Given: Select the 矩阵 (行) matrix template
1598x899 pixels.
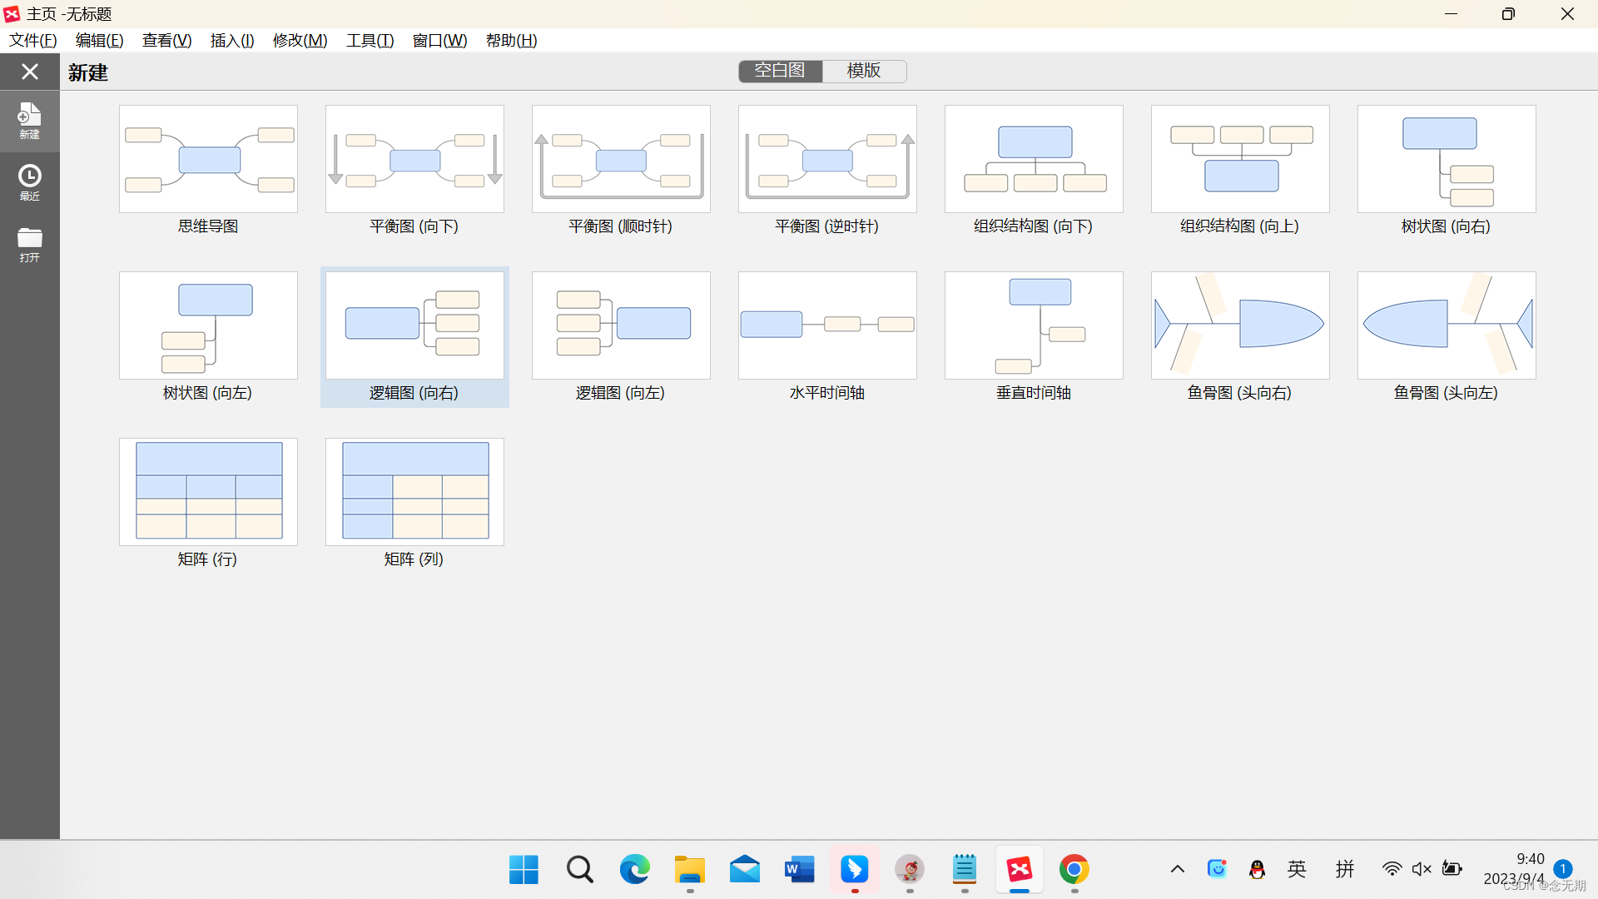Looking at the screenshot, I should [x=208, y=492].
